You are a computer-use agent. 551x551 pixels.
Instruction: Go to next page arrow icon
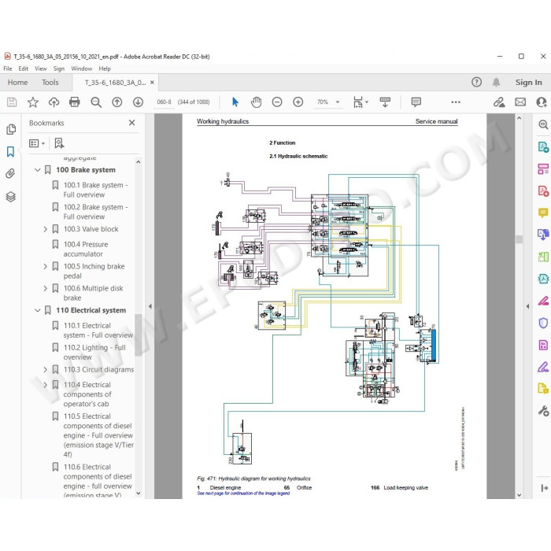pos(138,102)
